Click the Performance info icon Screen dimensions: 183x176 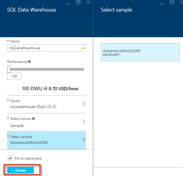pyautogui.click(x=29, y=62)
